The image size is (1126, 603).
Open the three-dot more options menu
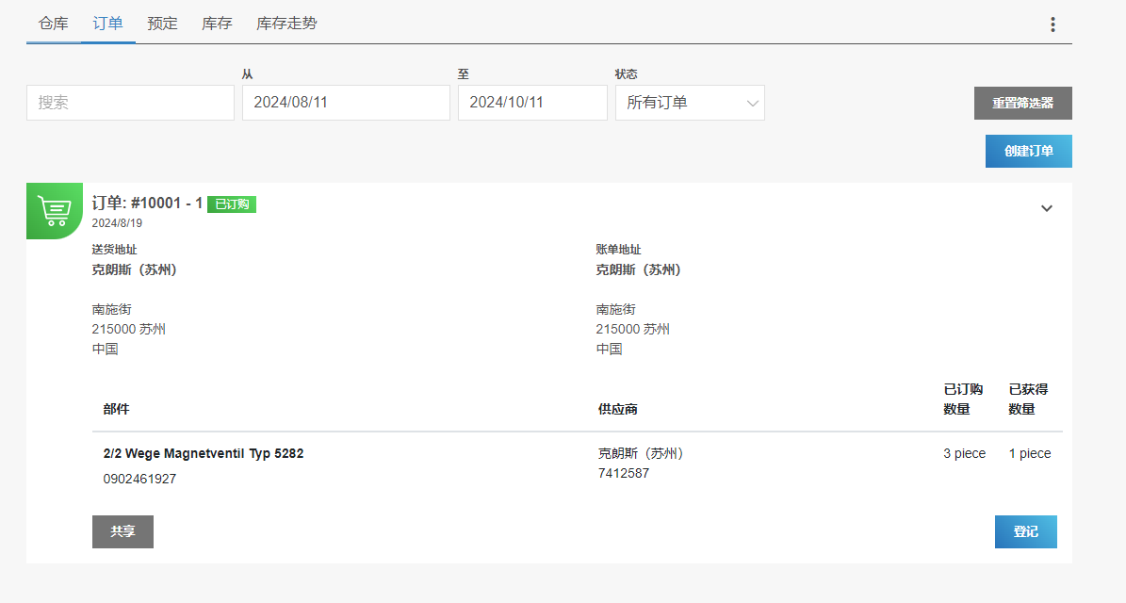click(x=1053, y=24)
